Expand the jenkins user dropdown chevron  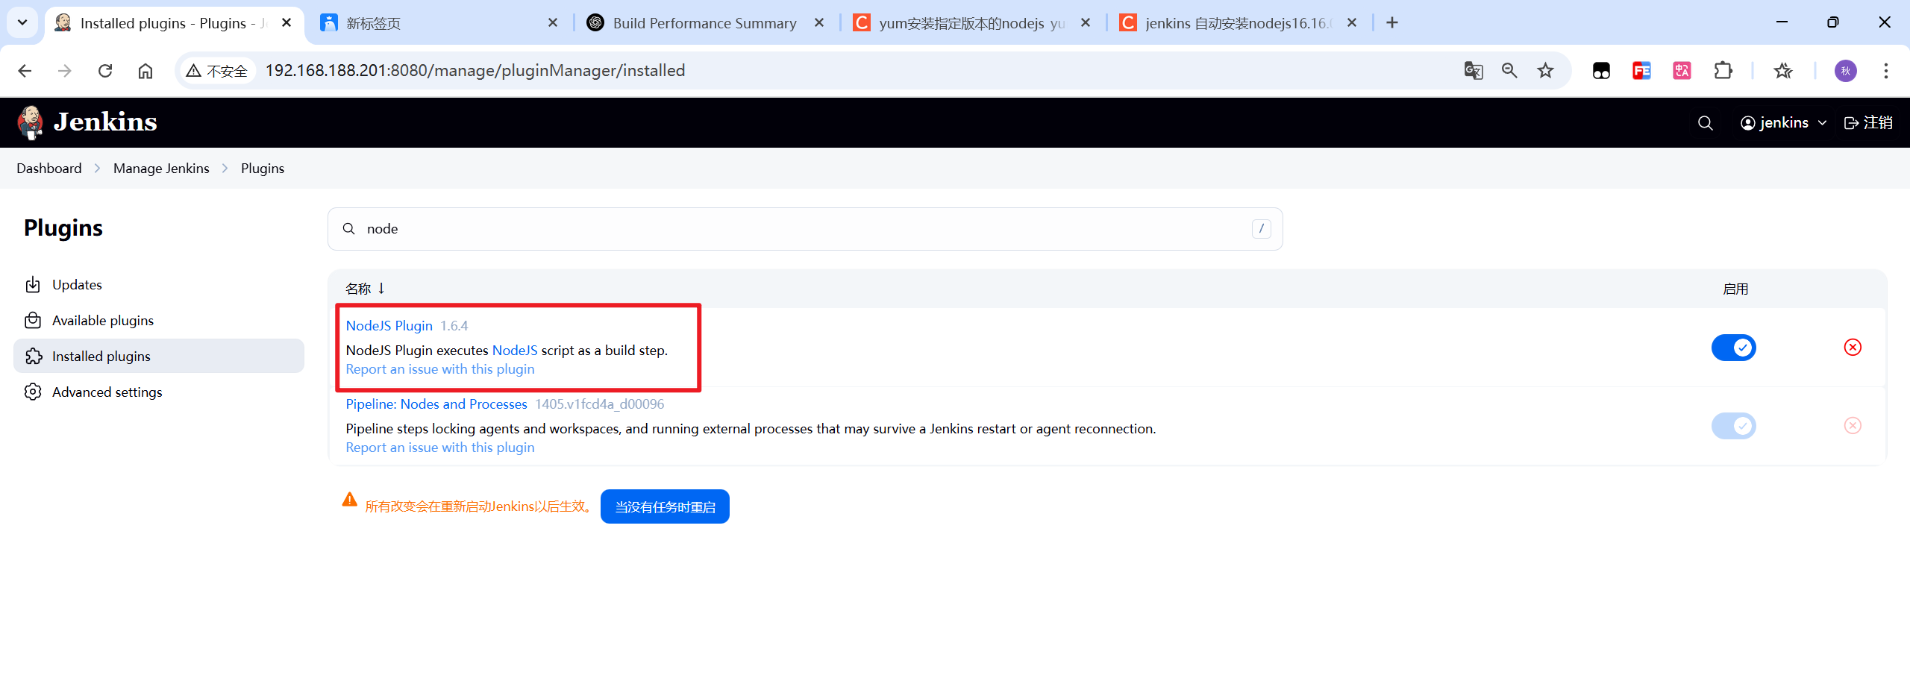[1822, 123]
